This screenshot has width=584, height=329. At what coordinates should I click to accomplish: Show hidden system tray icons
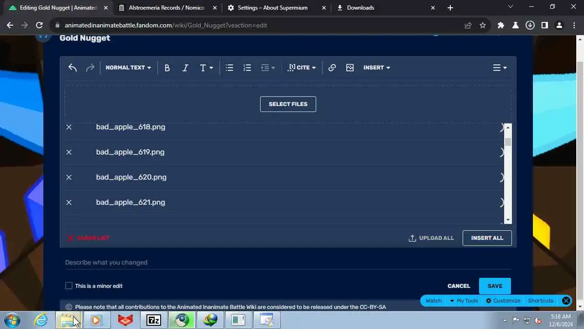(x=505, y=320)
